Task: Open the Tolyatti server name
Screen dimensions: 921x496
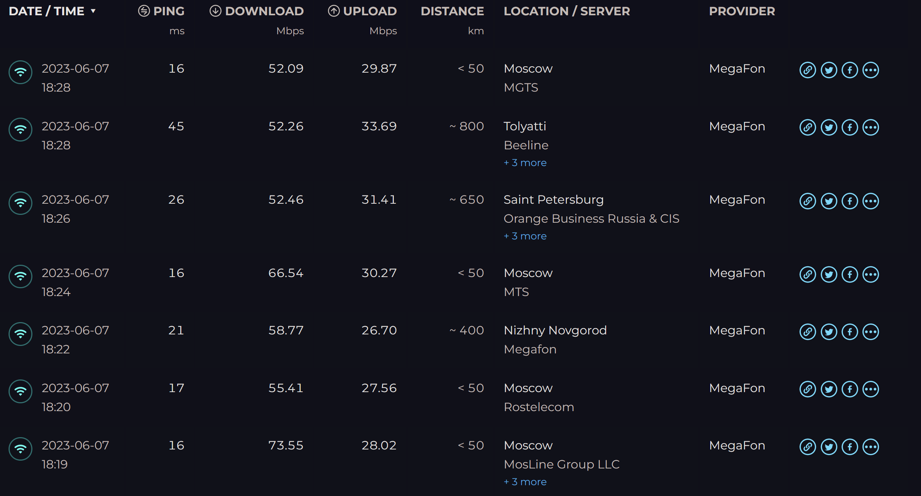Action: click(525, 127)
